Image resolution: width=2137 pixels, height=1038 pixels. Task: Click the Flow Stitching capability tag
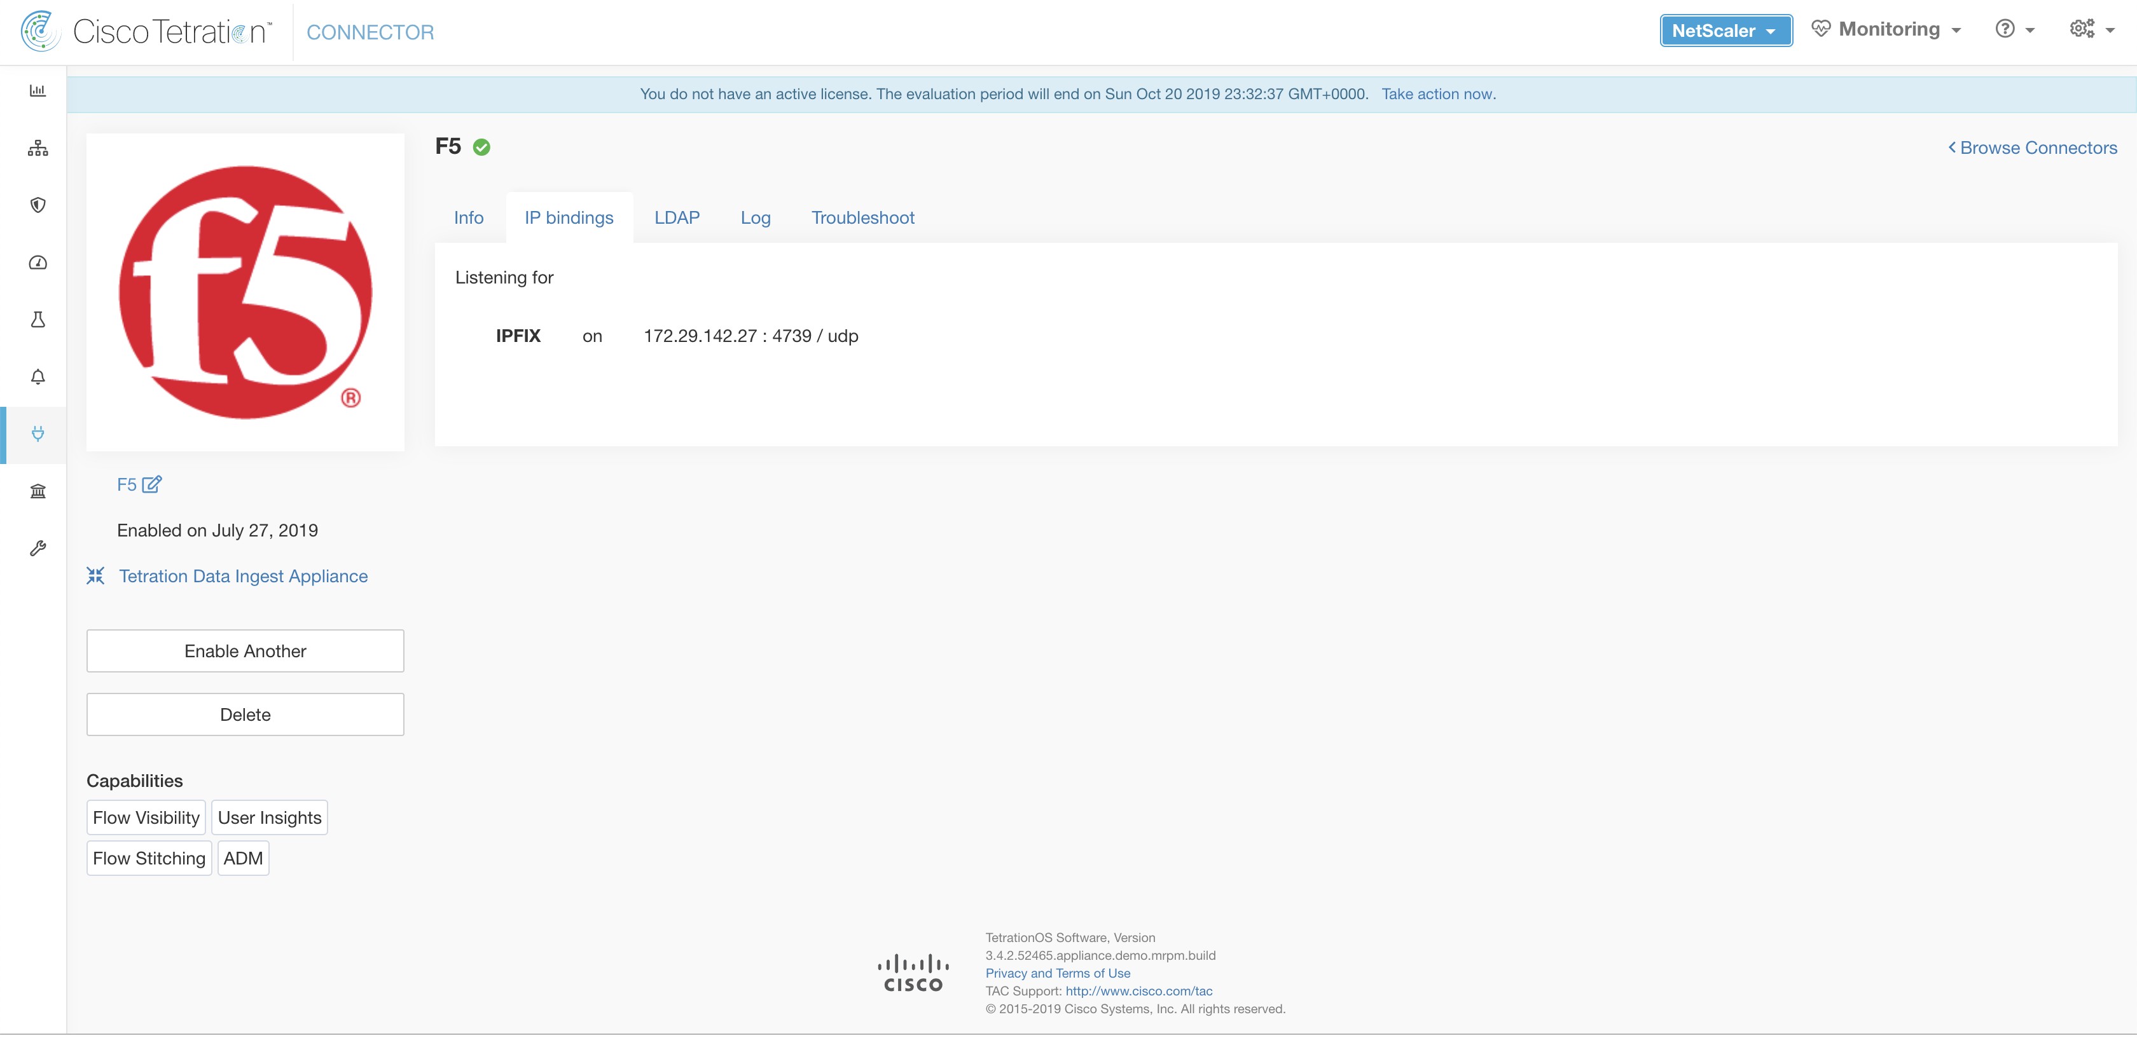(x=149, y=858)
